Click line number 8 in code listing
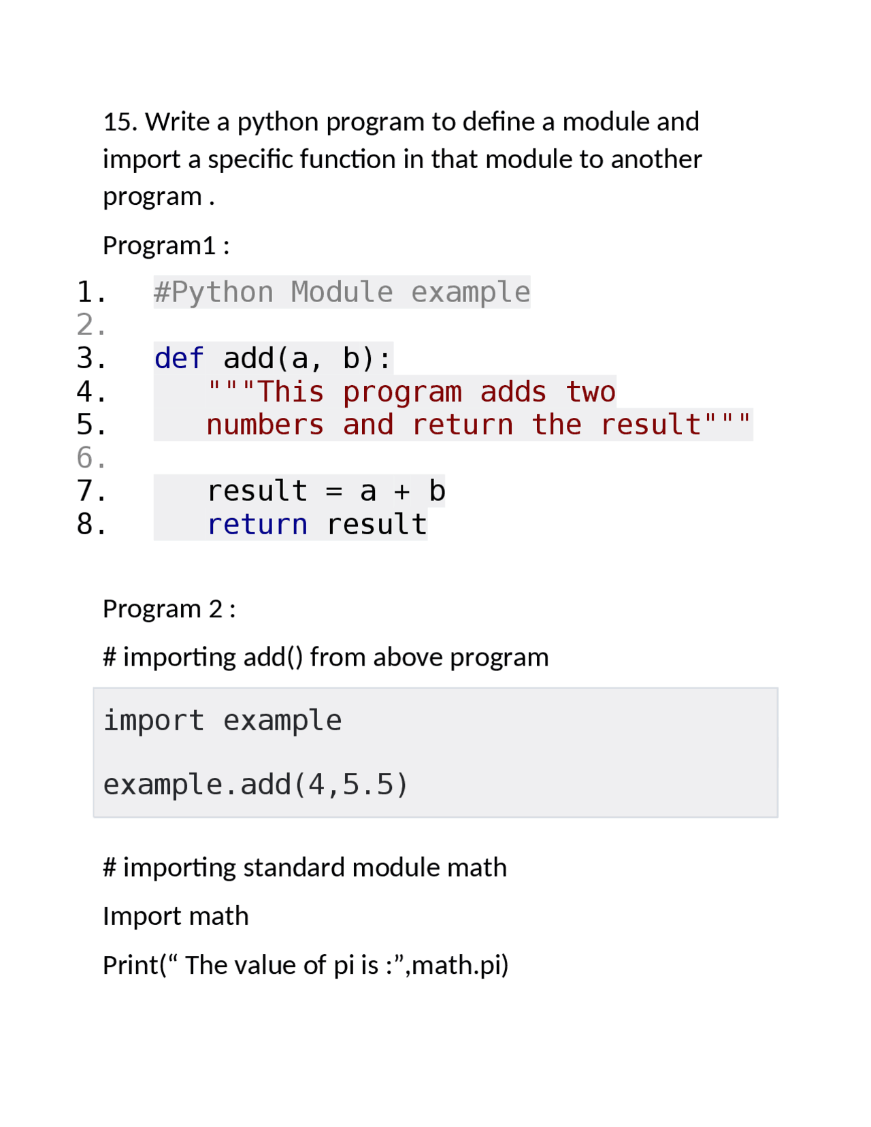 pyautogui.click(x=91, y=524)
